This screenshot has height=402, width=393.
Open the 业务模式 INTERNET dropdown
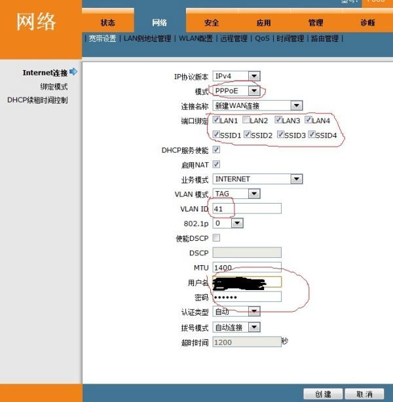[x=257, y=179]
